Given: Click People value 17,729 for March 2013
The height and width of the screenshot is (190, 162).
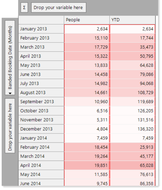Looking at the screenshot, I should [87, 47].
